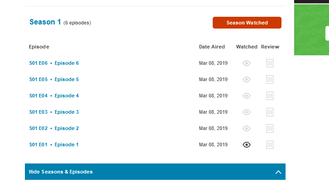Image resolution: width=329 pixels, height=183 pixels.
Task: Open the Season 1 heading link
Action: pos(45,22)
